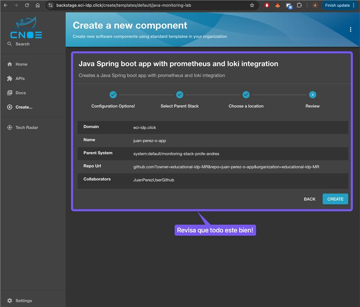This screenshot has height=307, width=360.
Task: Open the page header three-dot menu
Action: click(351, 30)
